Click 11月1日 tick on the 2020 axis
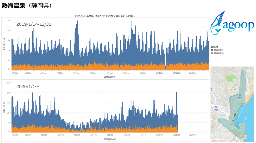 176,135
